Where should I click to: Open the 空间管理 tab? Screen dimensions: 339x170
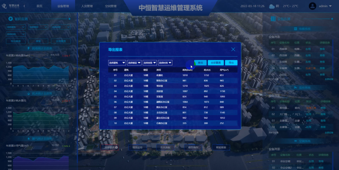[111, 6]
